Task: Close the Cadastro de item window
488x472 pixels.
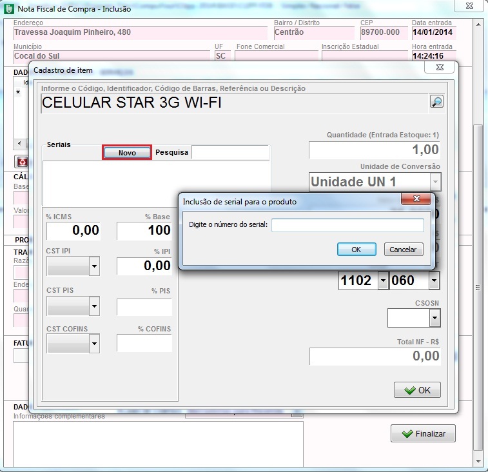Action: tap(440, 67)
